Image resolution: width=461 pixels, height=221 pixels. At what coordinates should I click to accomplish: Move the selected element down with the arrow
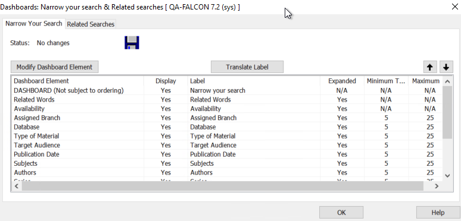point(446,67)
